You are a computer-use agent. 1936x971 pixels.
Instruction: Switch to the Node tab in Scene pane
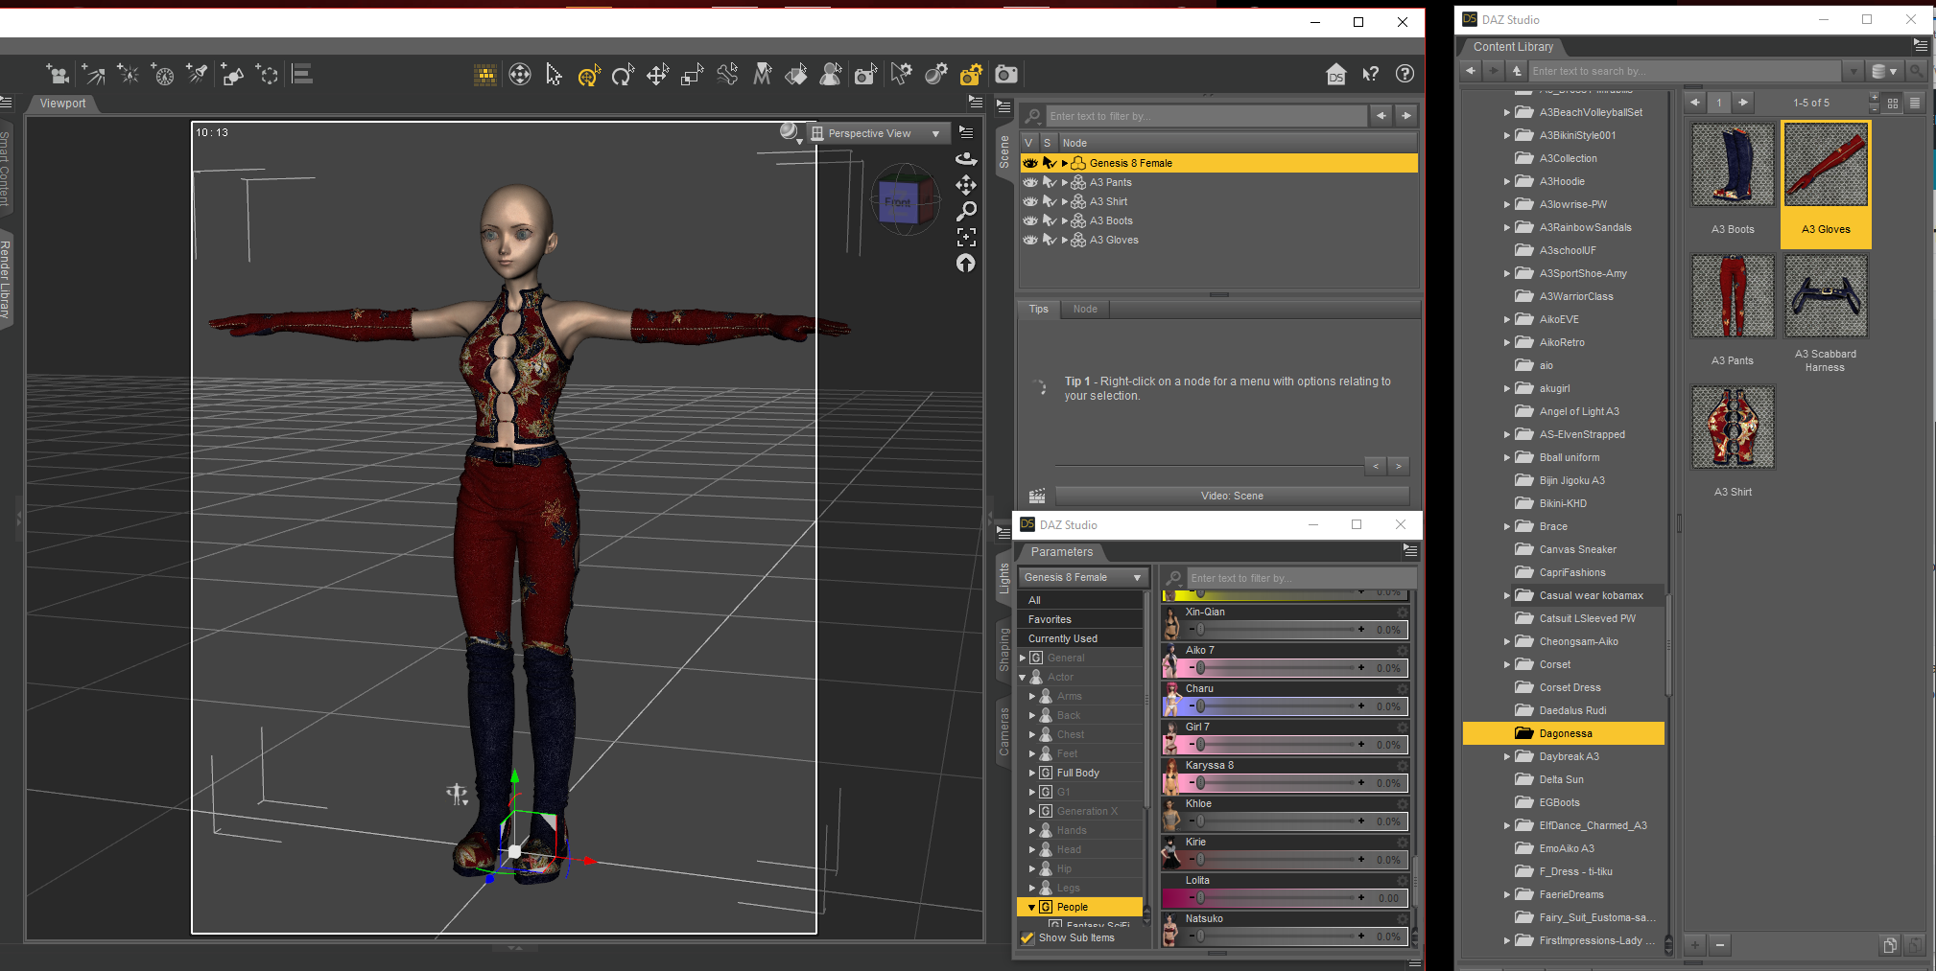(1085, 309)
